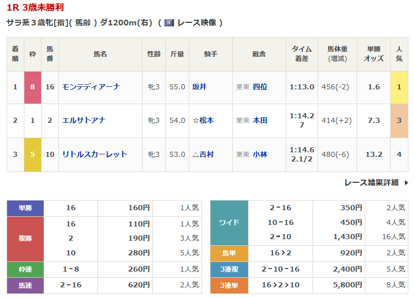Click jockey 吉村 link
Screen dimensions: 415x298
(x=206, y=154)
